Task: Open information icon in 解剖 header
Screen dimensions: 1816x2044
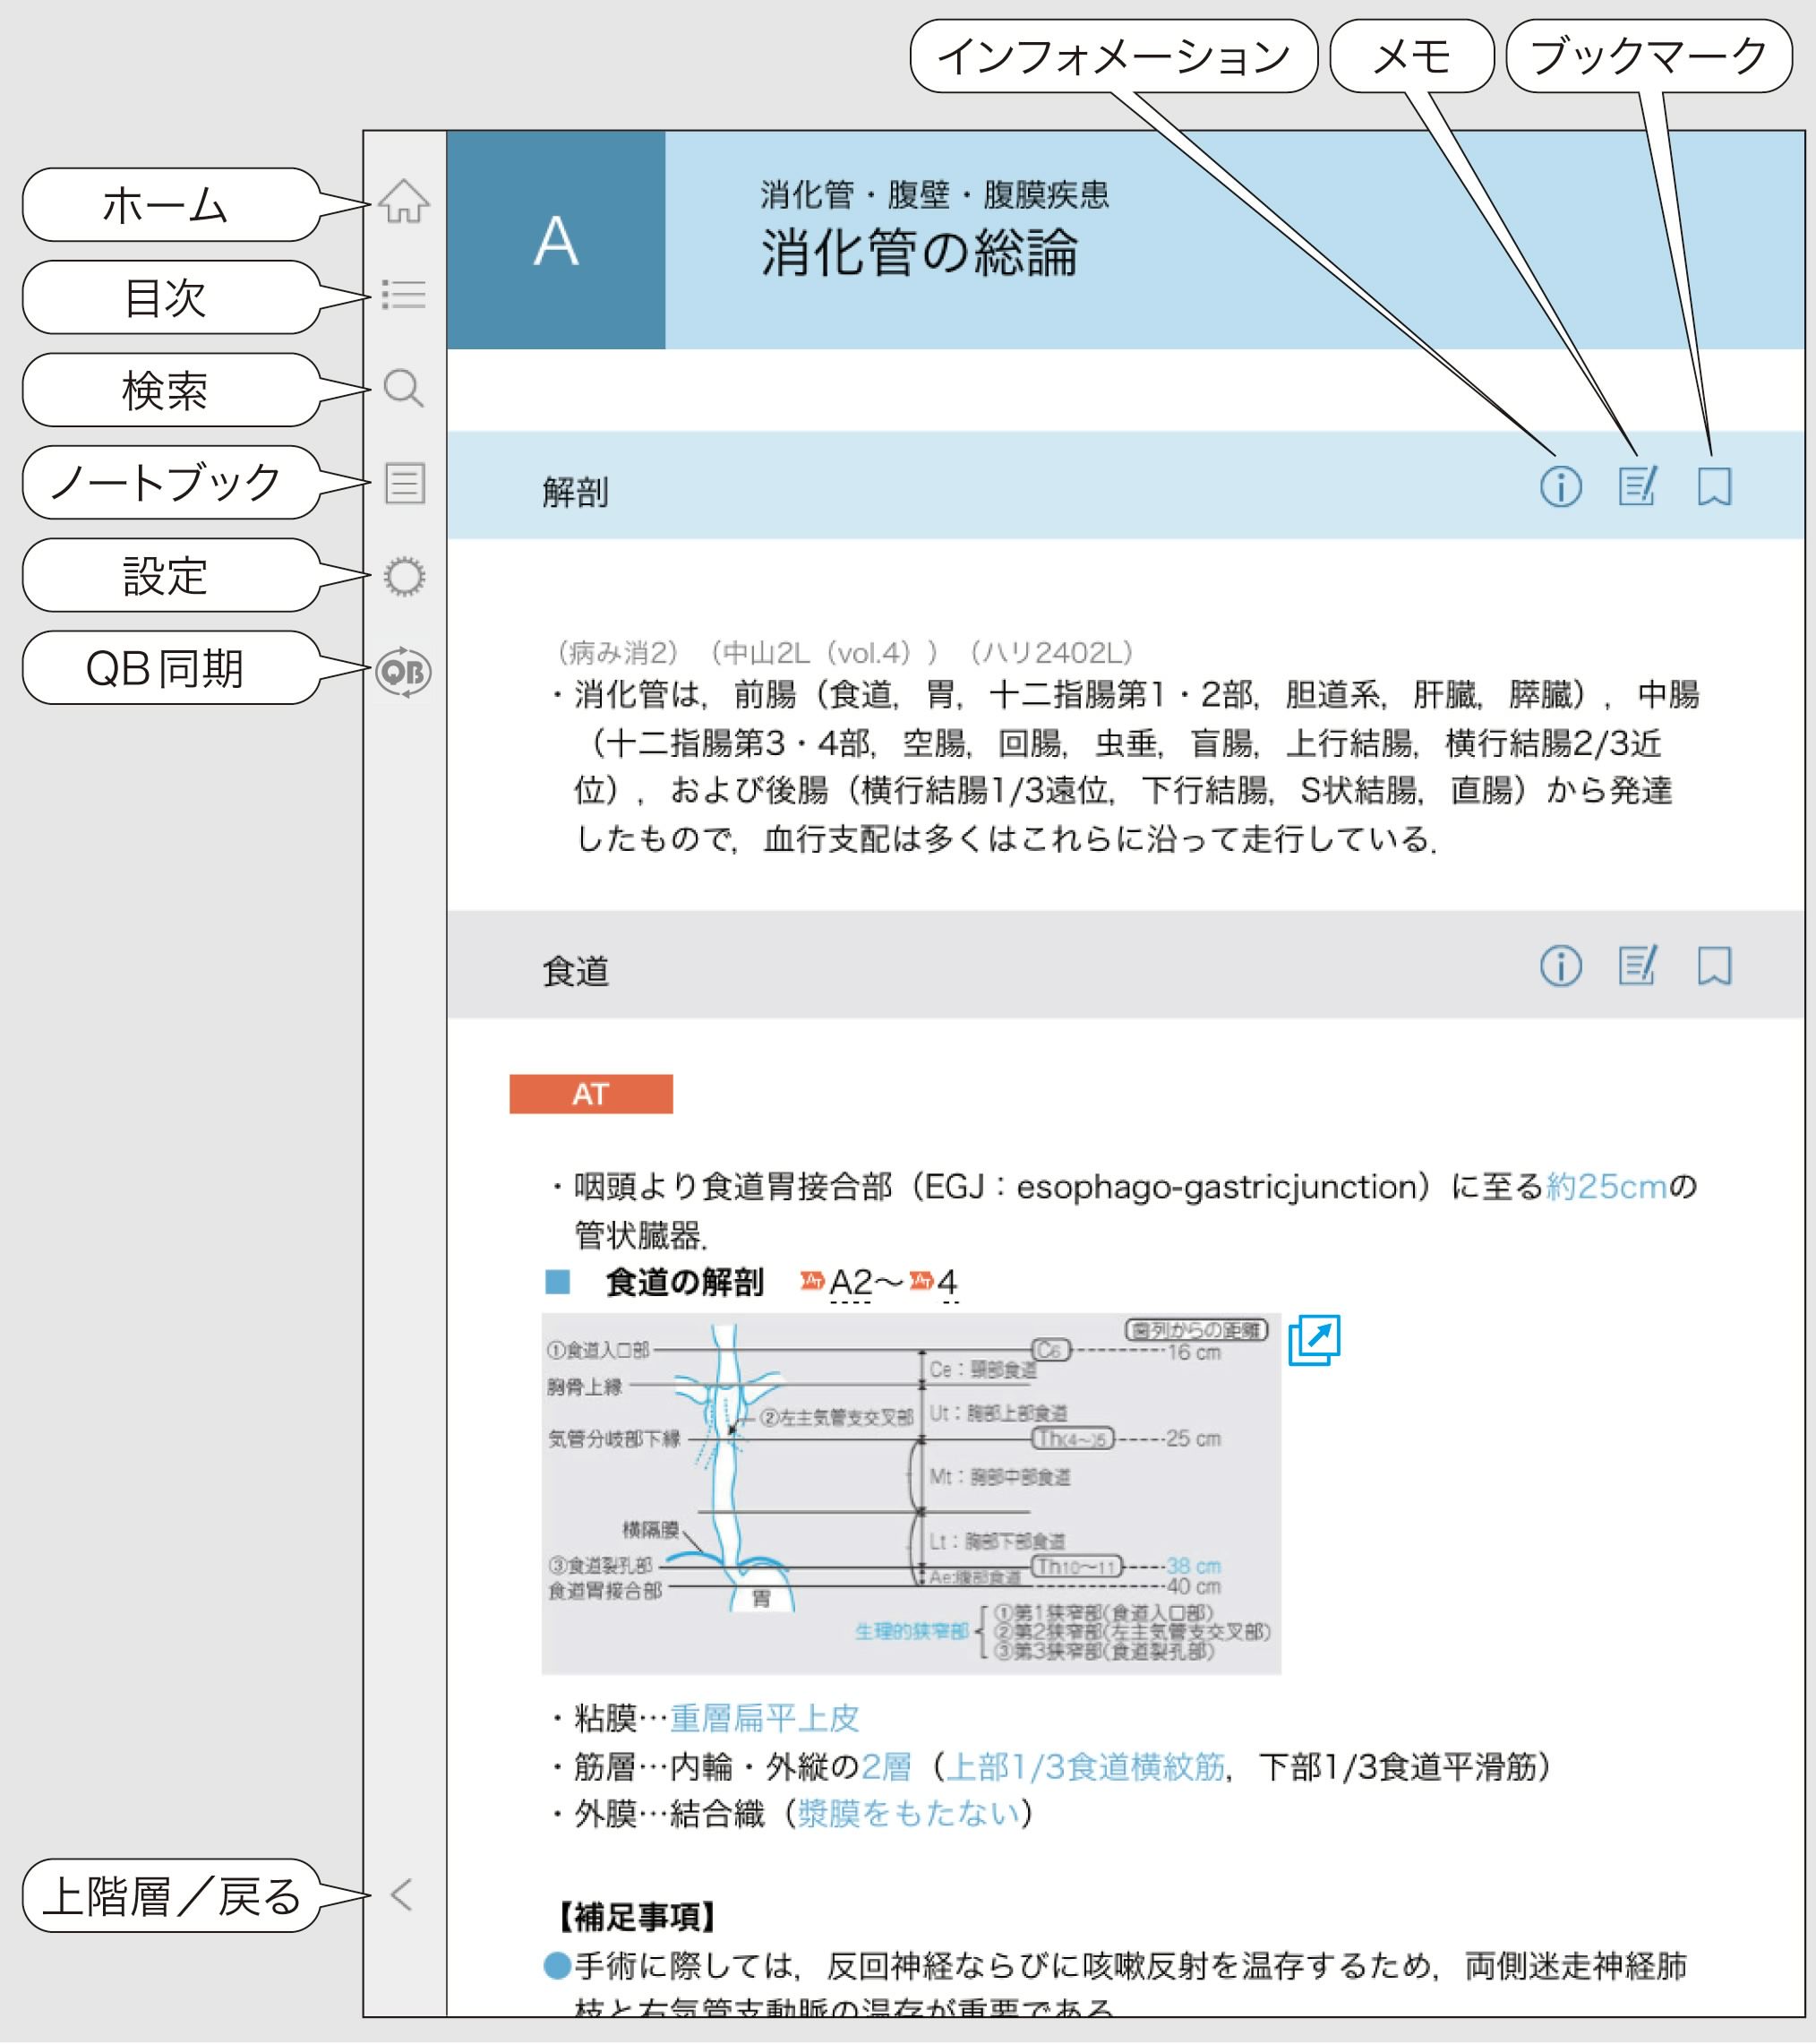Action: 1560,487
